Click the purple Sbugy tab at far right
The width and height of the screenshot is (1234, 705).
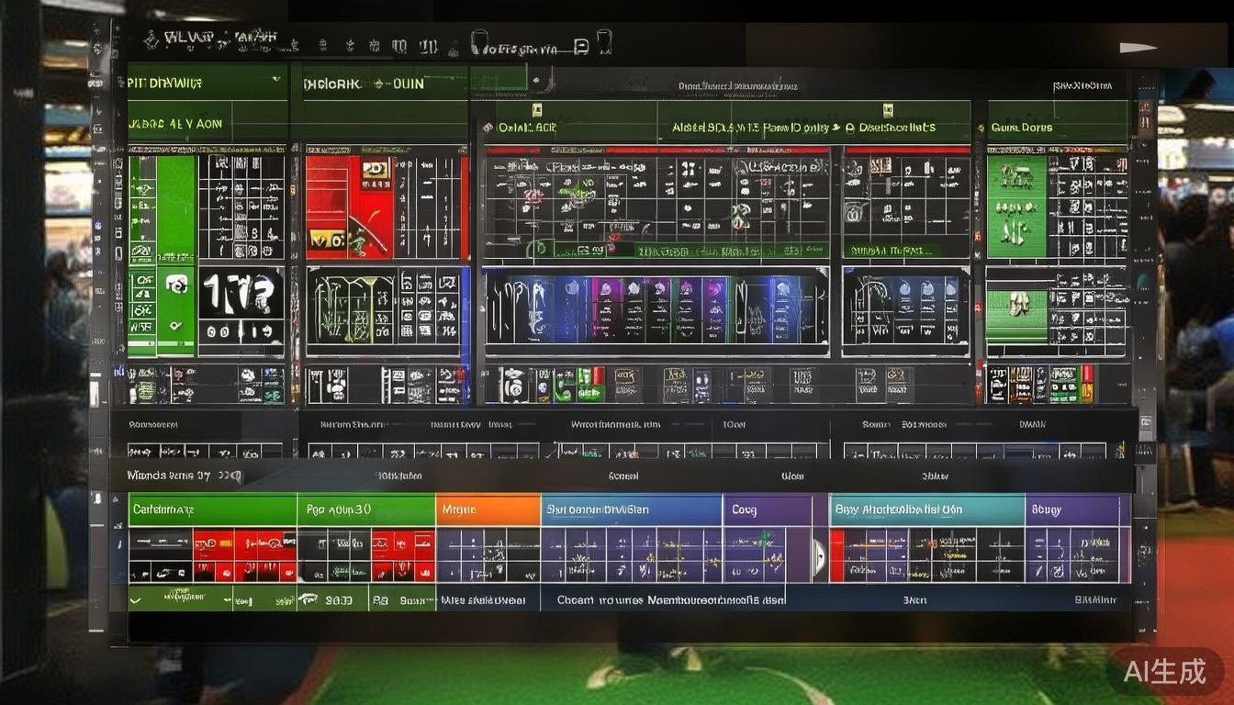click(1076, 509)
